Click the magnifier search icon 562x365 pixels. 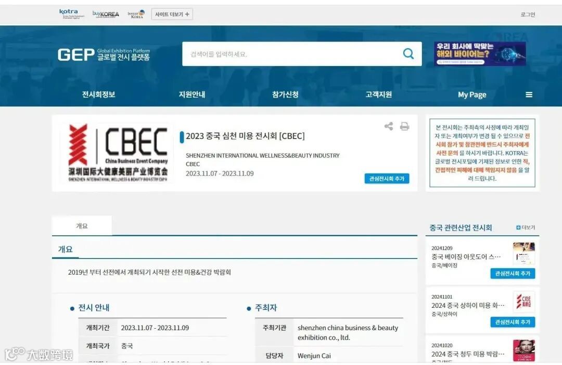408,54
